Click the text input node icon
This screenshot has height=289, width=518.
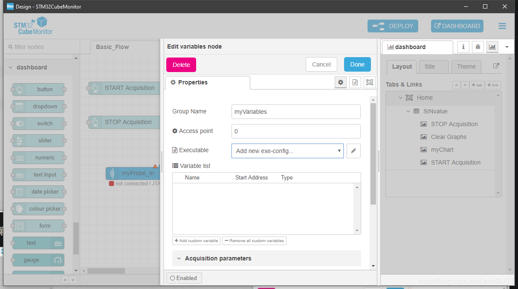click(x=19, y=175)
